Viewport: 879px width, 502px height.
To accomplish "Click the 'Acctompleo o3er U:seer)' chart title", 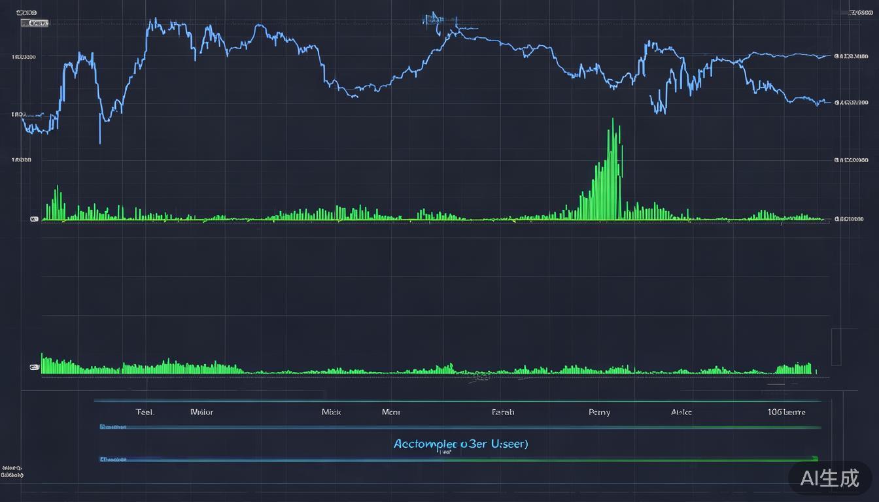I will [460, 443].
